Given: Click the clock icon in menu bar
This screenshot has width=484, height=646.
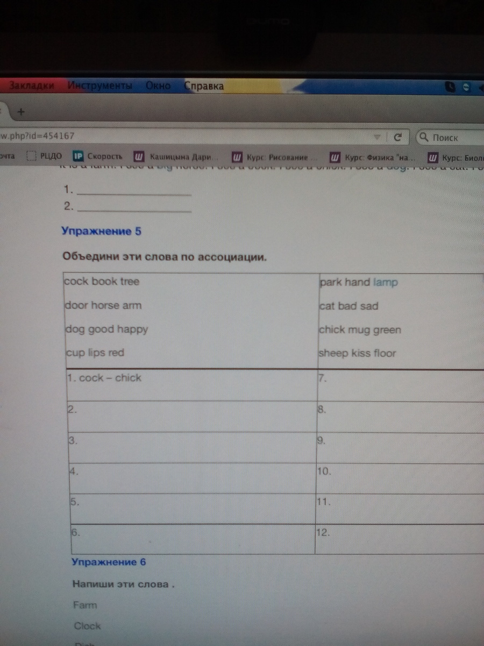Looking at the screenshot, I should [x=450, y=87].
